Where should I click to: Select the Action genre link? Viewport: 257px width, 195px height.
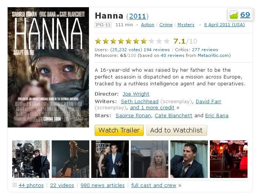(x=148, y=25)
